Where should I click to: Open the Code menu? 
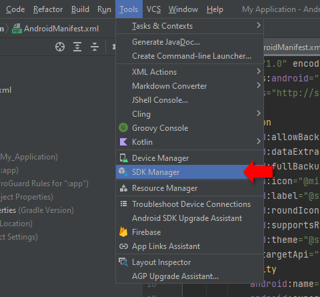point(15,9)
